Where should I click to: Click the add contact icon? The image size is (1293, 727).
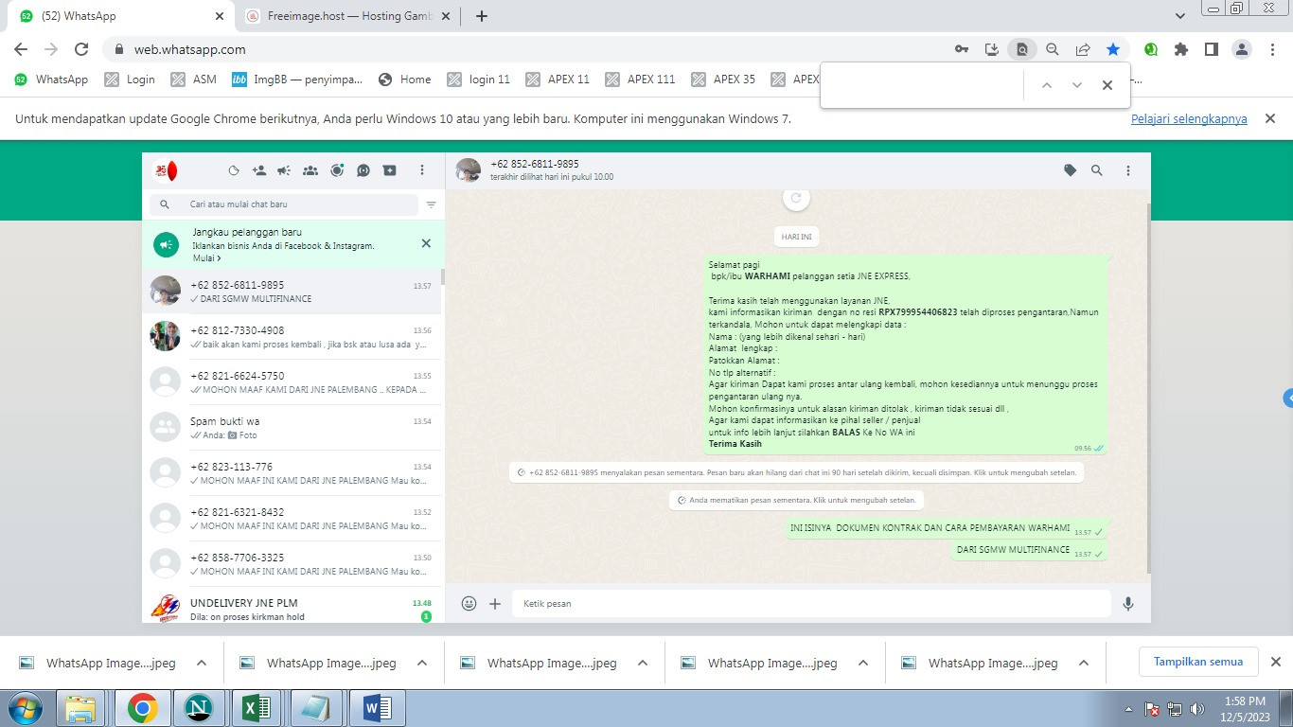pos(259,170)
